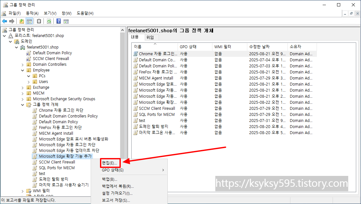Select 그룹 정책 관리 root tree node
The width and height of the screenshot is (361, 204).
coord(21,30)
